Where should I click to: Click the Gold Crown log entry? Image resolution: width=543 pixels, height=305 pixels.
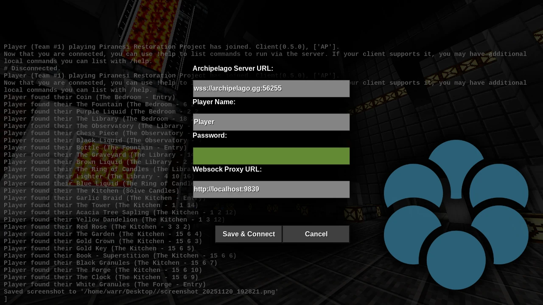[103, 241]
